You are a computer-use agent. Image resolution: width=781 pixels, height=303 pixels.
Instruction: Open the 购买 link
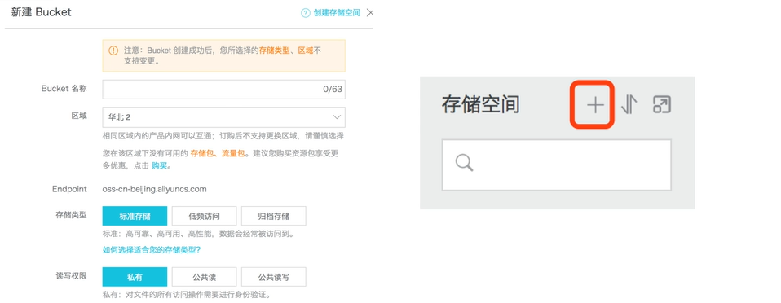click(x=159, y=166)
